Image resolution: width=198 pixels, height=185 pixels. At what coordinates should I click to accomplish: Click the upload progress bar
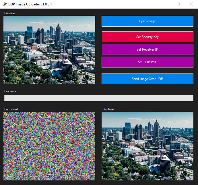coord(99,98)
